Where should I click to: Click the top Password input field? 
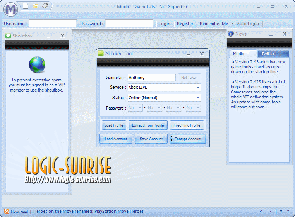coord(129,24)
